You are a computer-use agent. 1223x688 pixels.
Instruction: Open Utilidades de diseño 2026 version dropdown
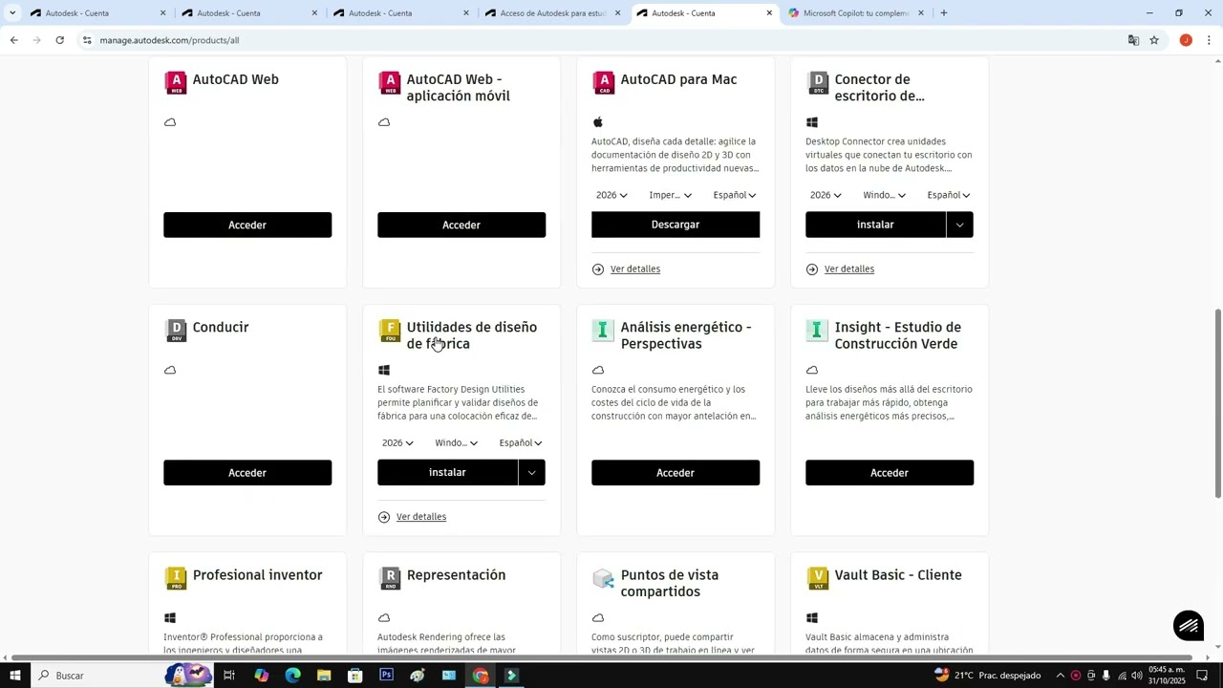tap(397, 443)
